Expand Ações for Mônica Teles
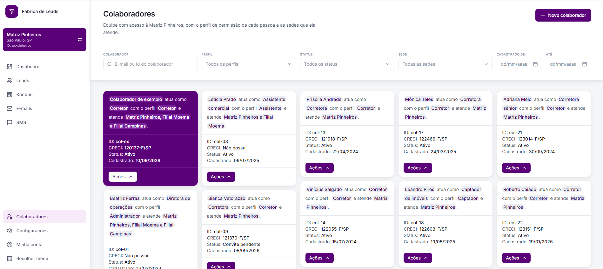This screenshot has width=603, height=269. pyautogui.click(x=418, y=168)
